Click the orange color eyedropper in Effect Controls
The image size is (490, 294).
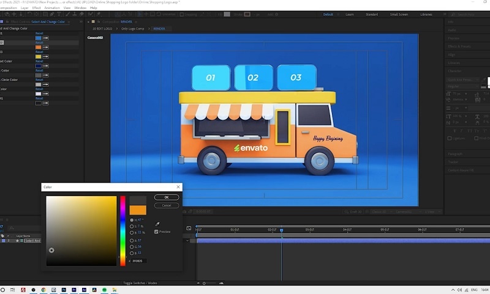click(45, 46)
